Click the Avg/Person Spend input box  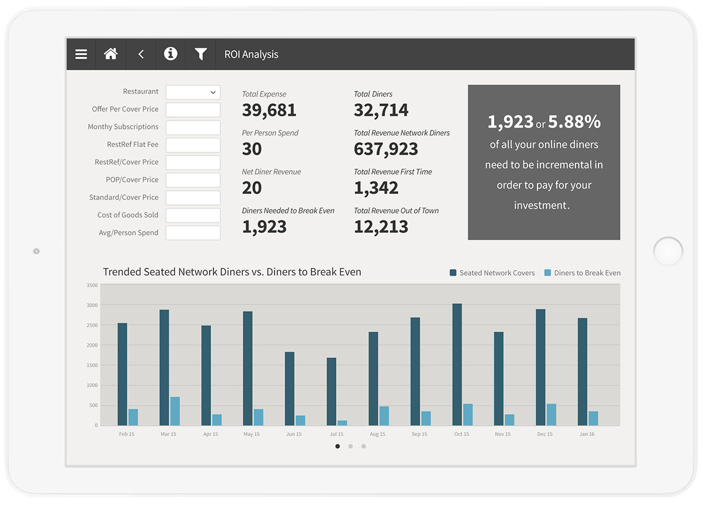(193, 233)
